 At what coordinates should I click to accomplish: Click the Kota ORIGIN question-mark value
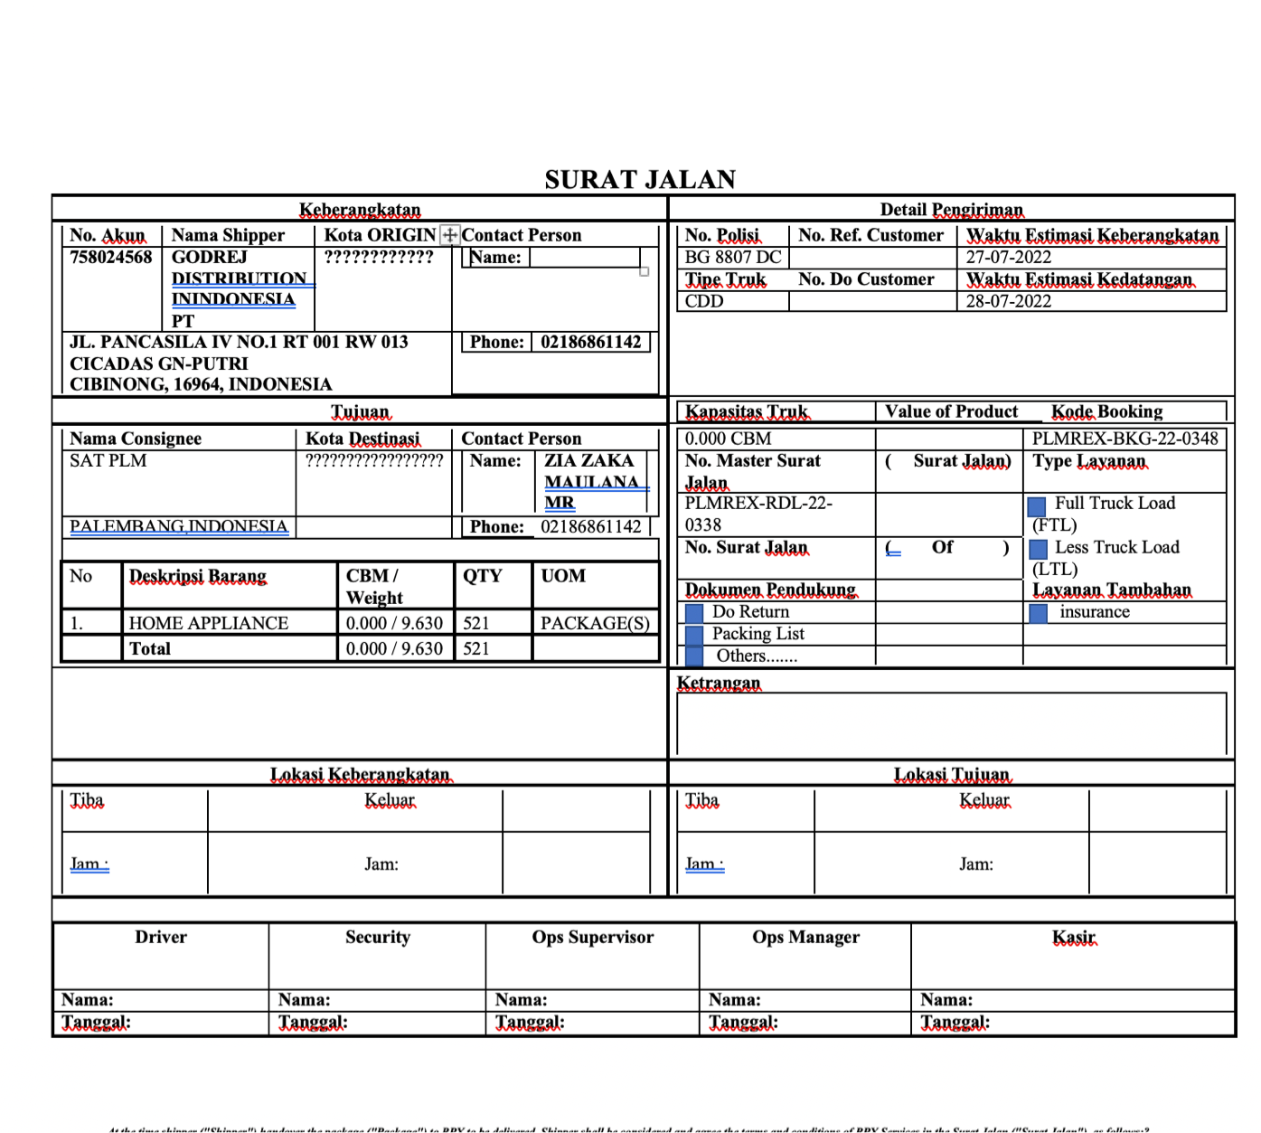(379, 257)
